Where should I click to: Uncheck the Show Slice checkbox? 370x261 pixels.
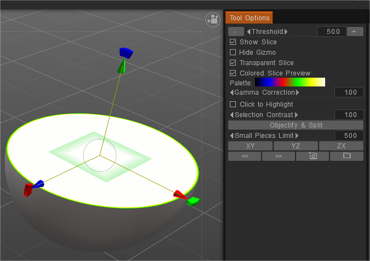(233, 42)
